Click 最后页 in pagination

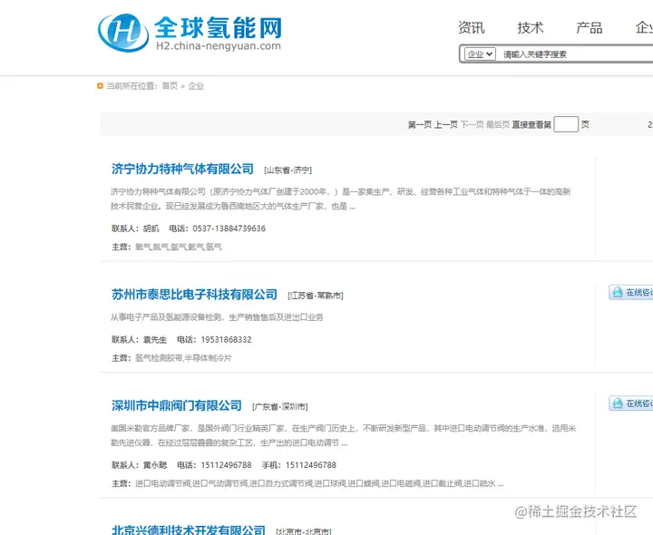pyautogui.click(x=498, y=124)
